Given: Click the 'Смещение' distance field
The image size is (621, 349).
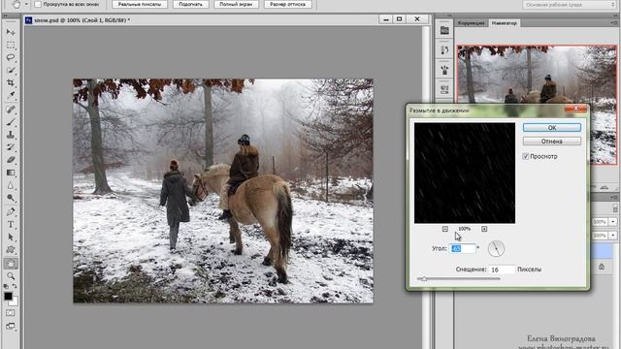Looking at the screenshot, I should pos(502,270).
